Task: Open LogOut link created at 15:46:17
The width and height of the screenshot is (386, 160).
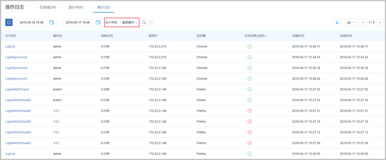Action: click(x=10, y=46)
